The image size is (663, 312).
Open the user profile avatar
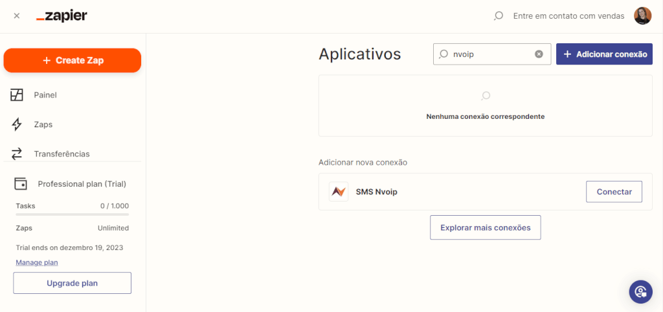[642, 16]
